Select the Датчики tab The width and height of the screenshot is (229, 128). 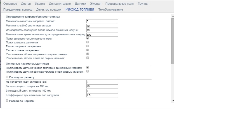(81, 4)
